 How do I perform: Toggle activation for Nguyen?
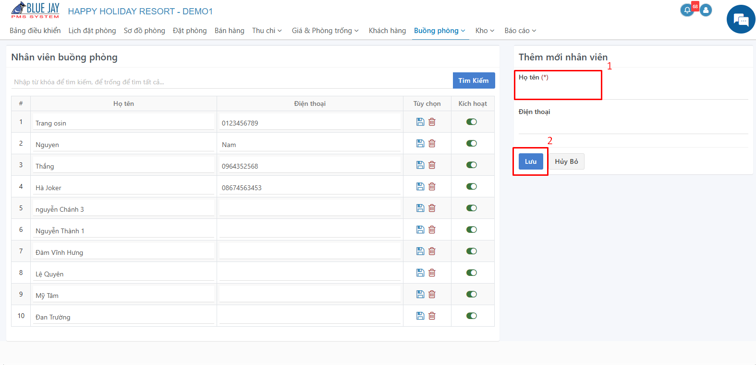[472, 143]
